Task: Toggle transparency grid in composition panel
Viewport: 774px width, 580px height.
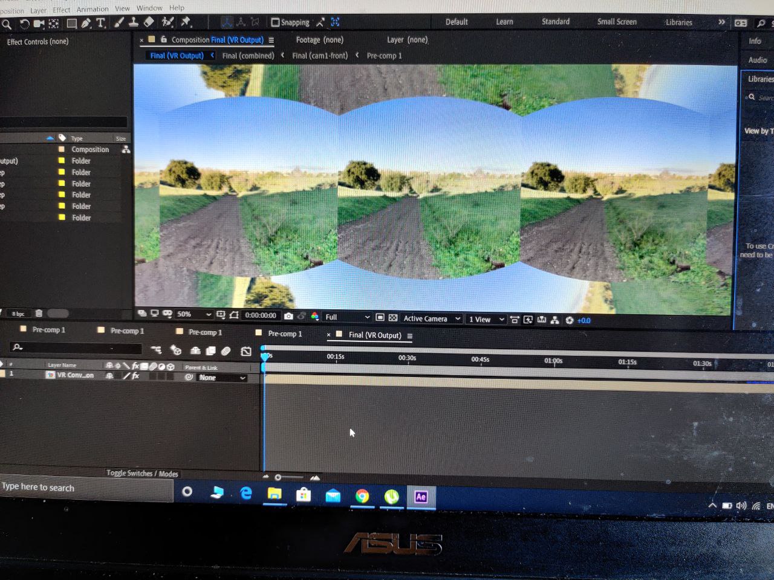Action: (393, 318)
